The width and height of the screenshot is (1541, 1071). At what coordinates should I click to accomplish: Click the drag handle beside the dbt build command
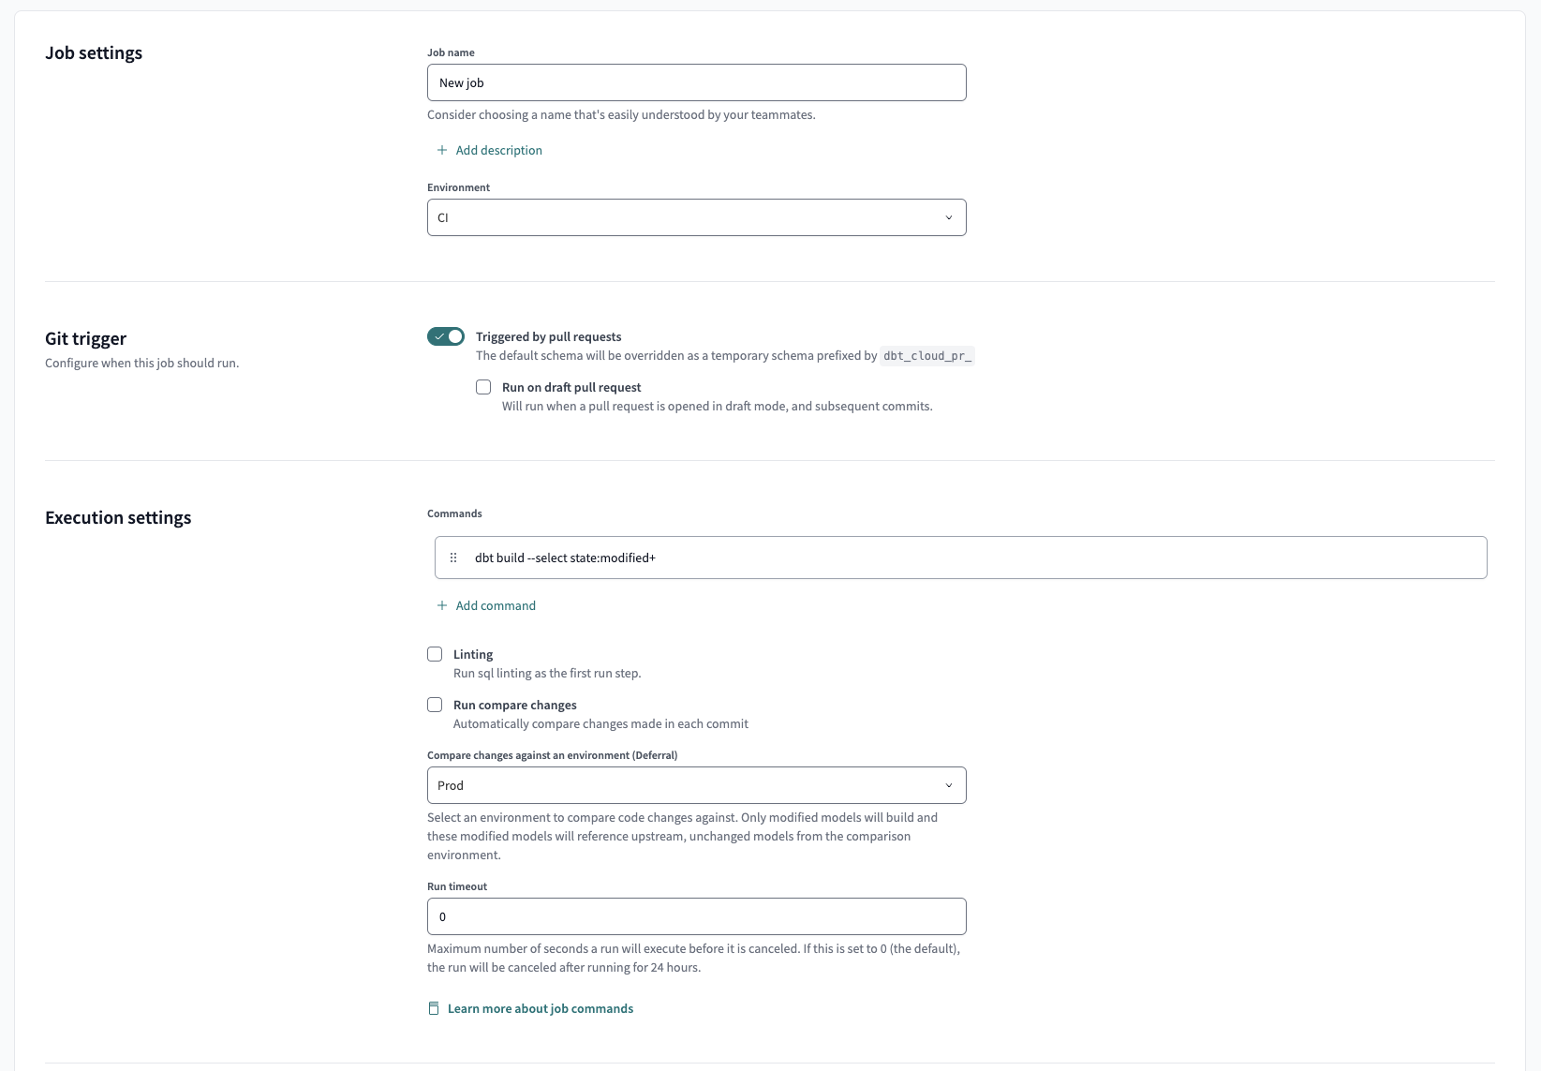pos(453,558)
